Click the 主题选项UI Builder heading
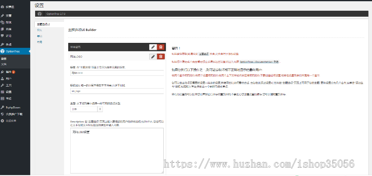 point(82,30)
